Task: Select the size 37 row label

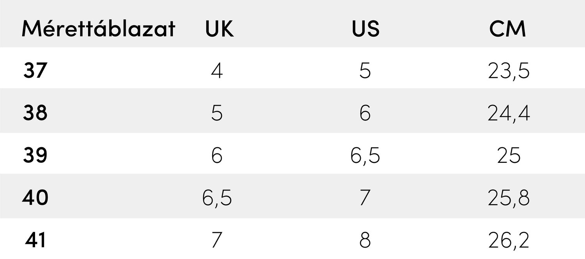Action: [x=35, y=71]
